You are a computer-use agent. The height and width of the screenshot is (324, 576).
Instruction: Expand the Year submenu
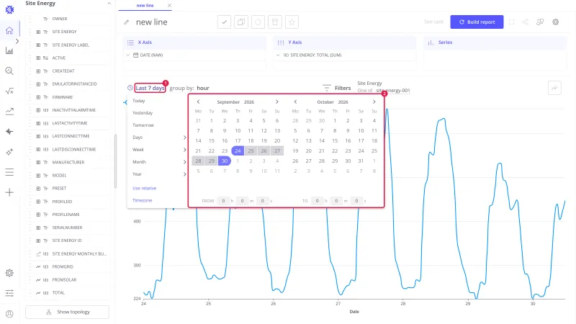tap(159, 174)
